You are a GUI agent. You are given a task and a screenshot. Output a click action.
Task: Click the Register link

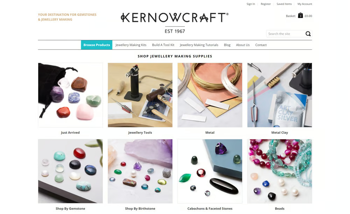coord(266,4)
